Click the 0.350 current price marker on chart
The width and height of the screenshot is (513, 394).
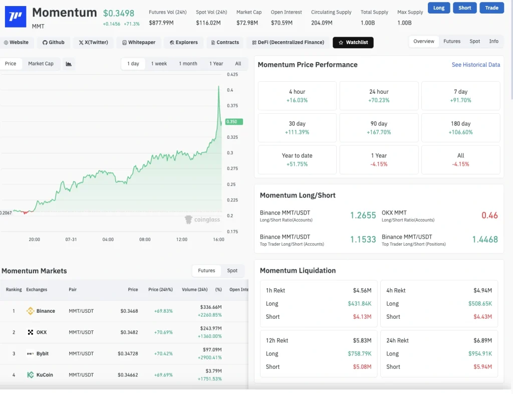coord(234,122)
